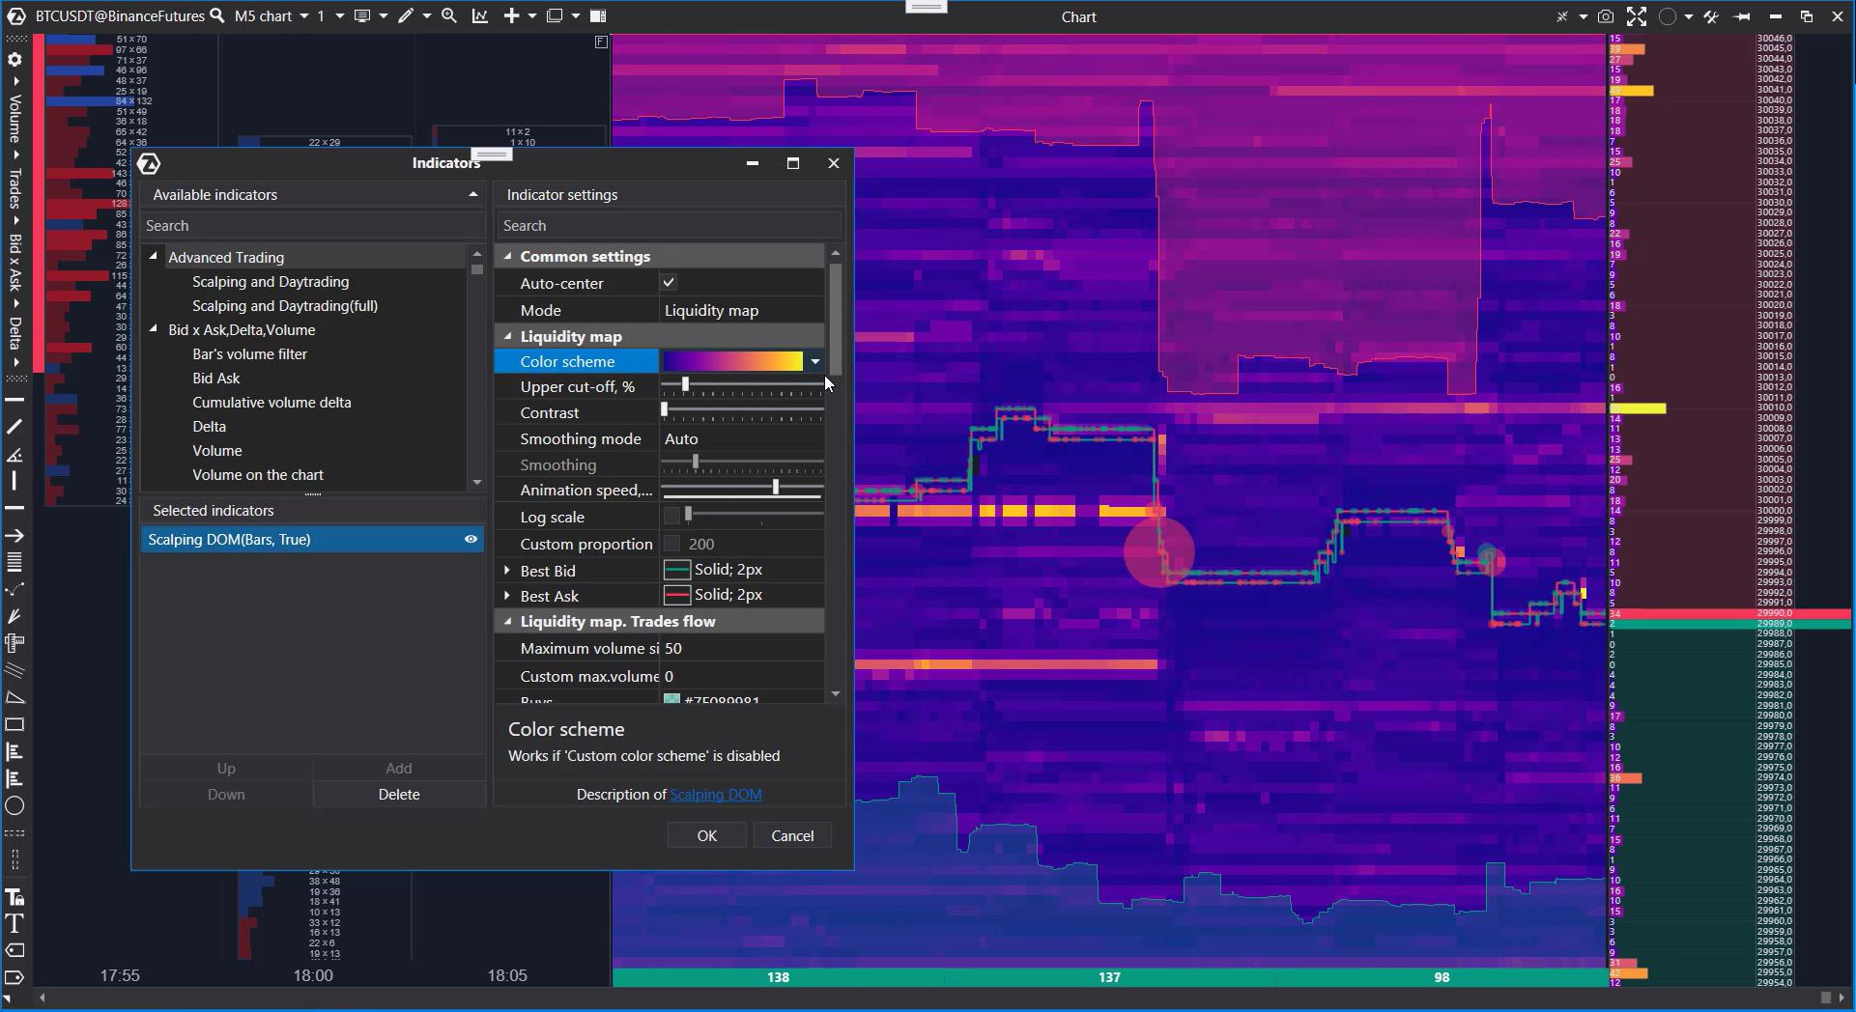Image resolution: width=1856 pixels, height=1012 pixels.
Task: Open the Scalping DOM description link
Action: pos(715,795)
